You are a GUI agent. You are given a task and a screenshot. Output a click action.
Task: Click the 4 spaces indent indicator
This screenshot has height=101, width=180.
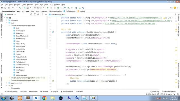coord(169,94)
